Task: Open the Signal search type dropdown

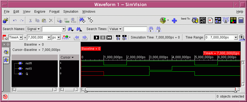Action: pyautogui.click(x=33, y=29)
